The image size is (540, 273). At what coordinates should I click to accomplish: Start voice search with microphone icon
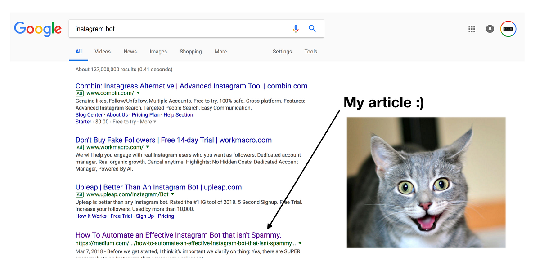pos(296,29)
